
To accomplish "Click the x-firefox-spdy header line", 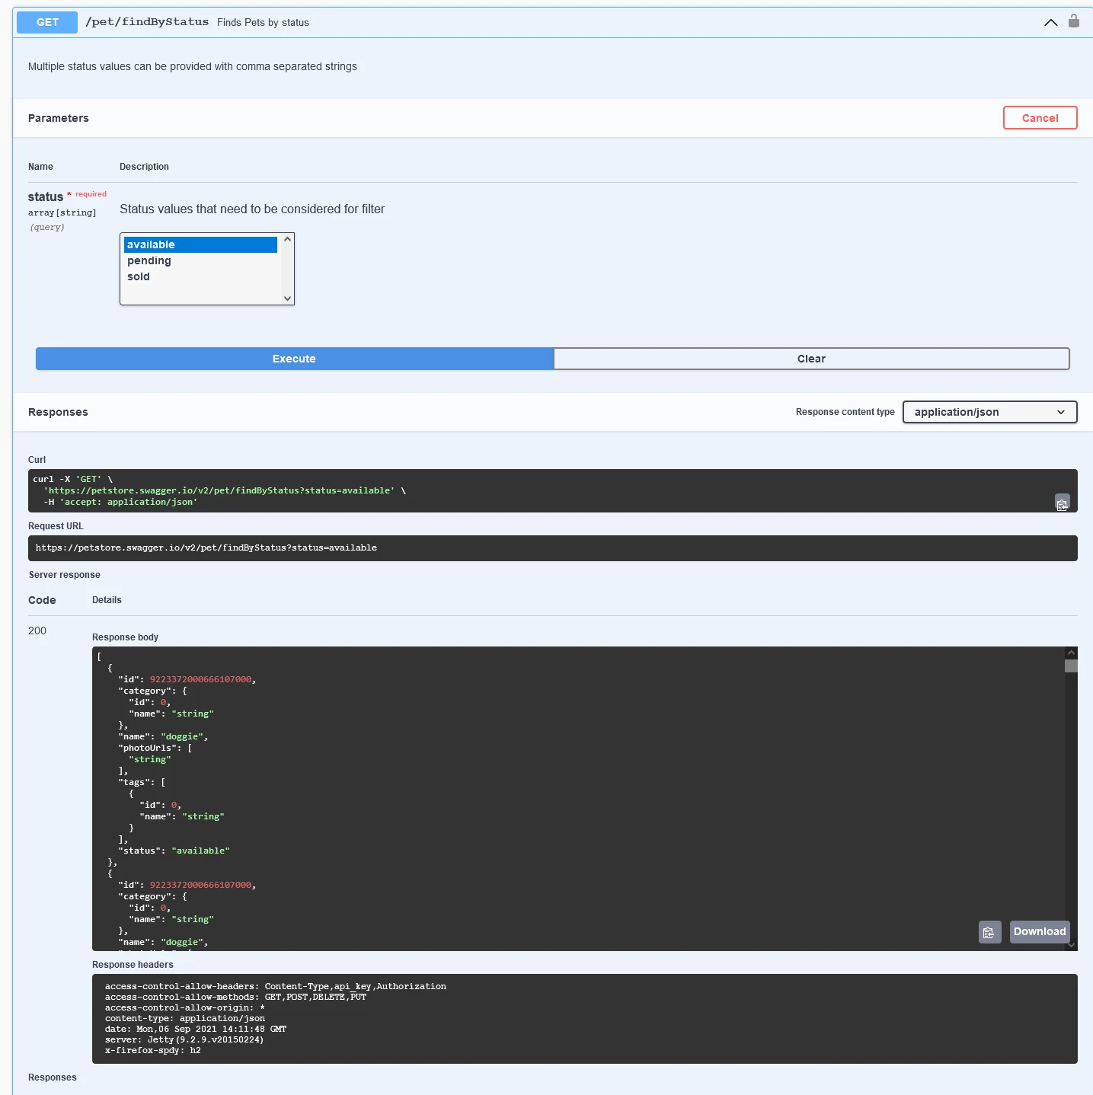I will click(153, 1050).
